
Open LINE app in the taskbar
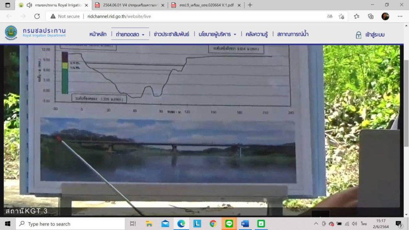click(x=229, y=224)
